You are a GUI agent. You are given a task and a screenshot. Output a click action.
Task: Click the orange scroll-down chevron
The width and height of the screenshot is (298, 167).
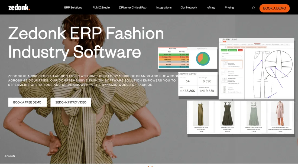point(150,166)
